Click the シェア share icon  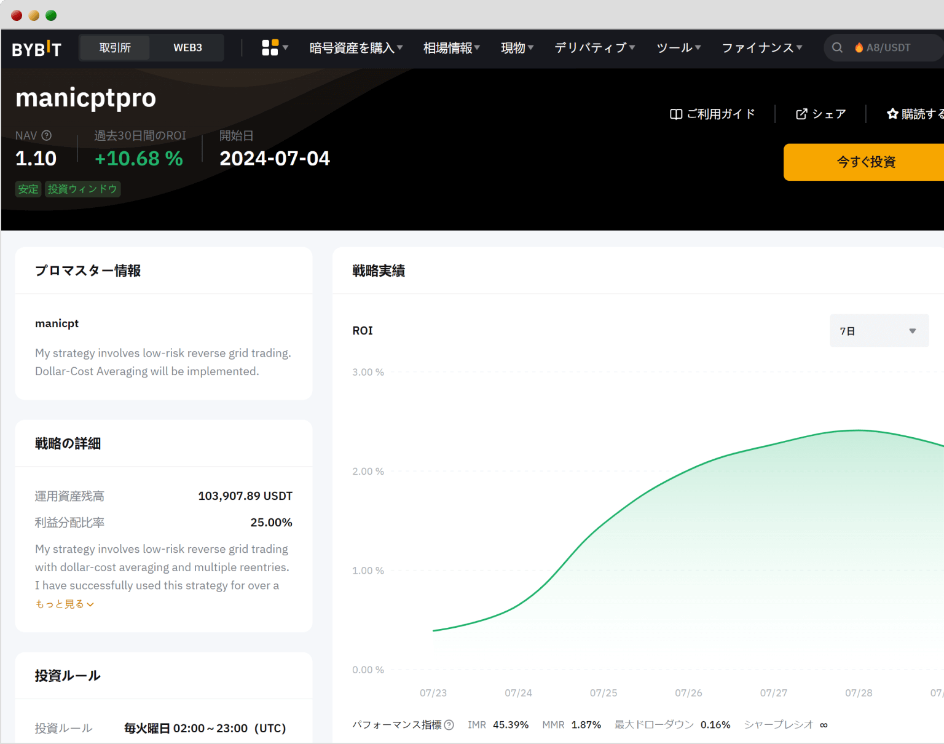[x=801, y=114]
